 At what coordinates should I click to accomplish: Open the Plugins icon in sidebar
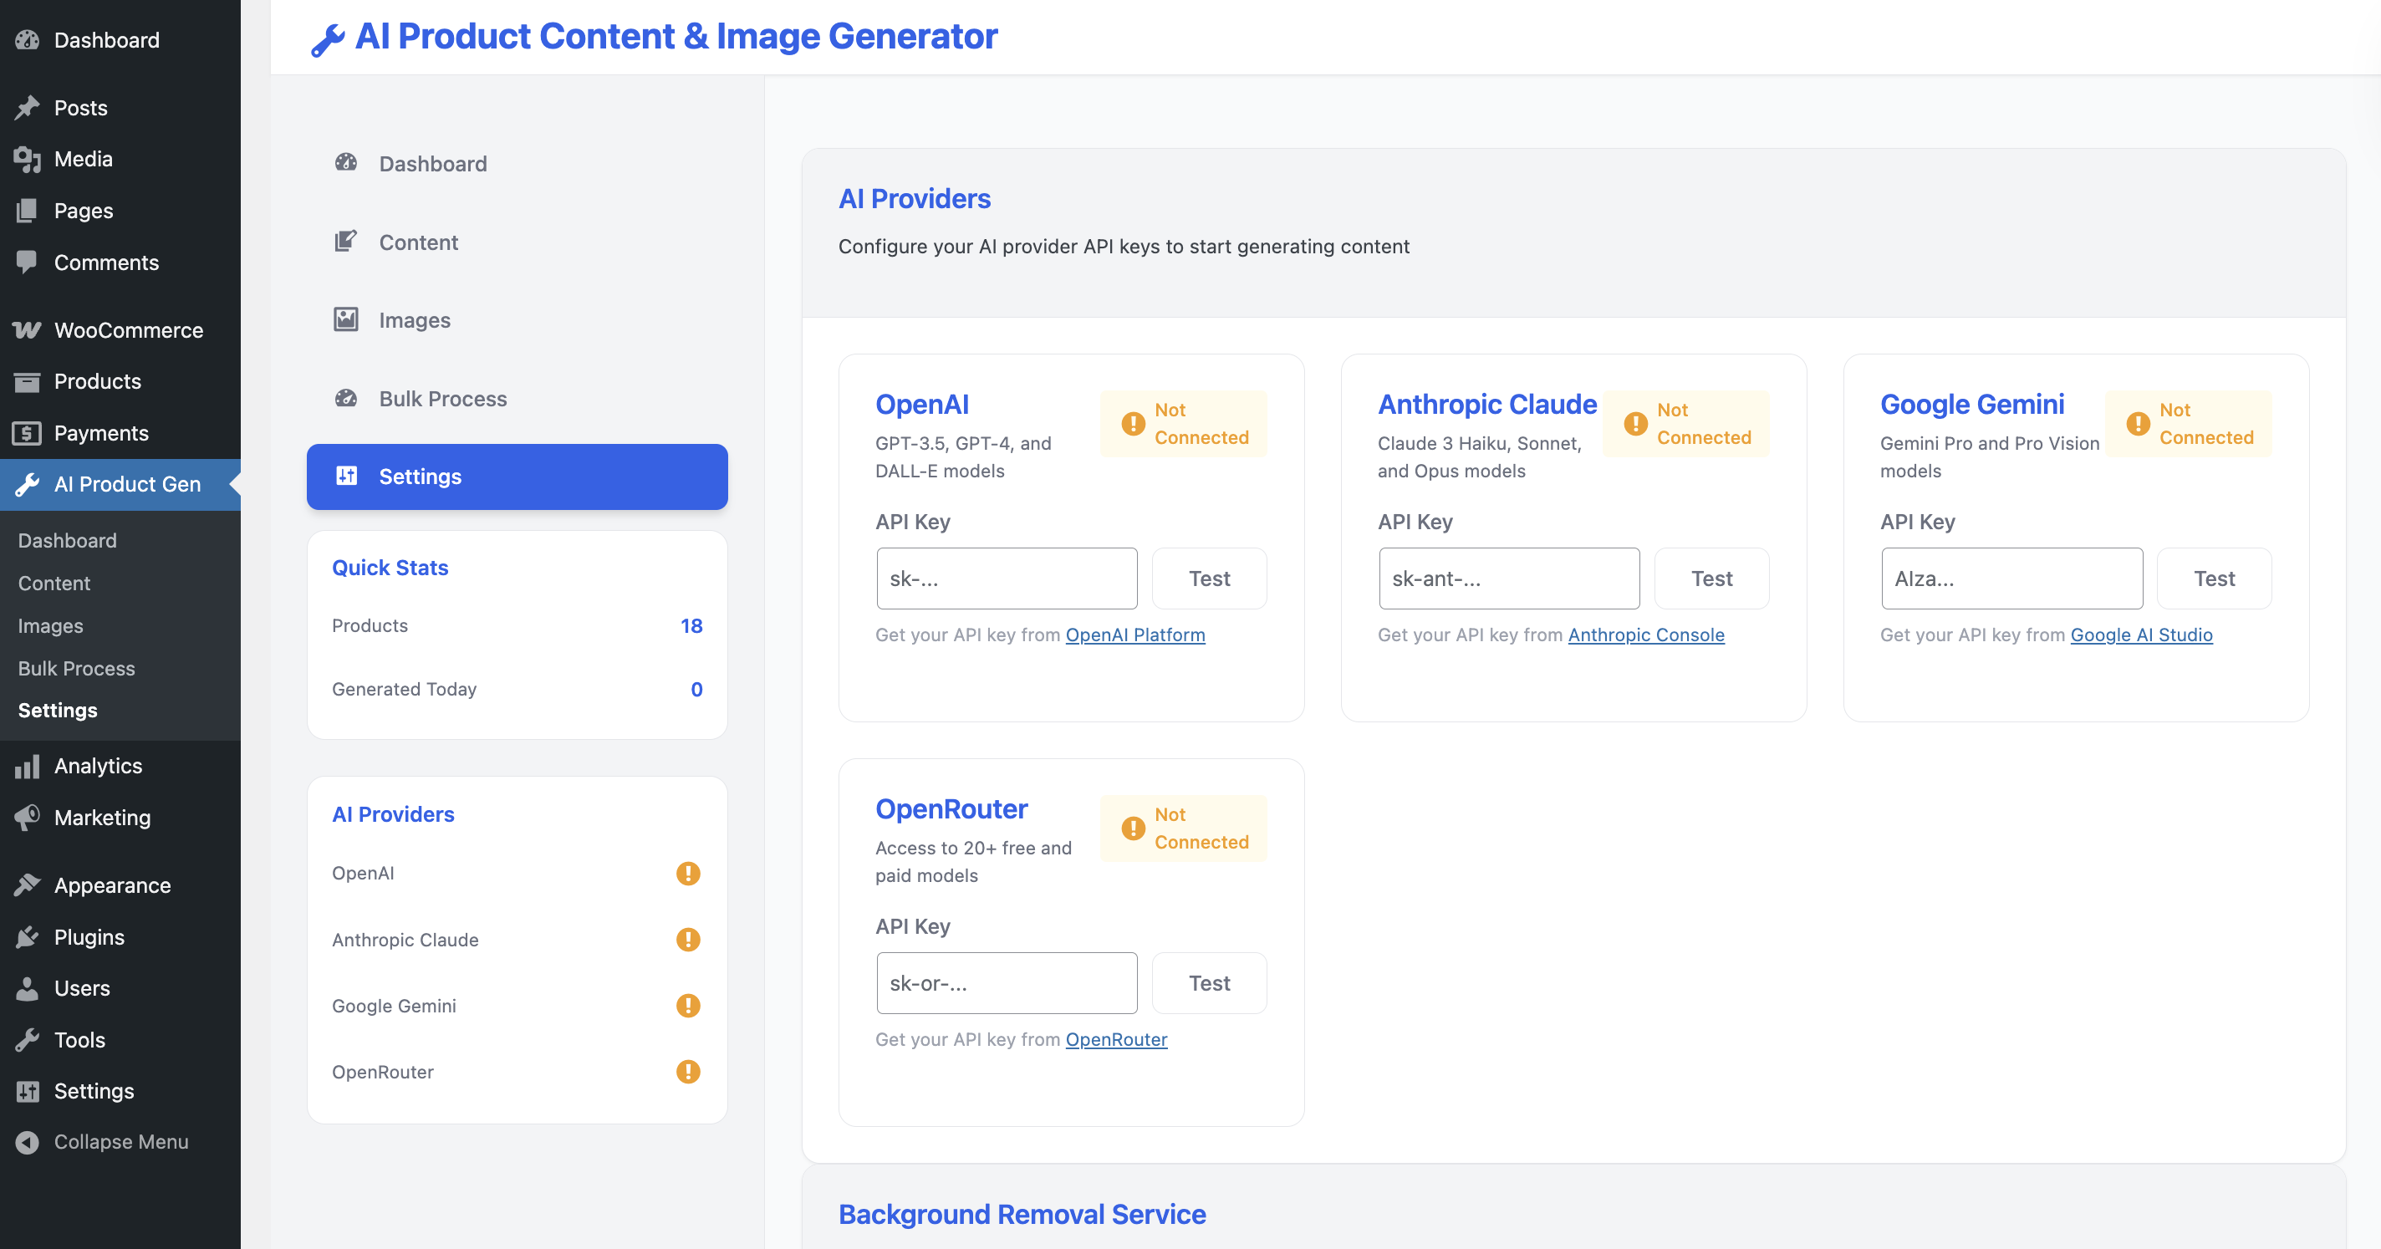[x=28, y=936]
